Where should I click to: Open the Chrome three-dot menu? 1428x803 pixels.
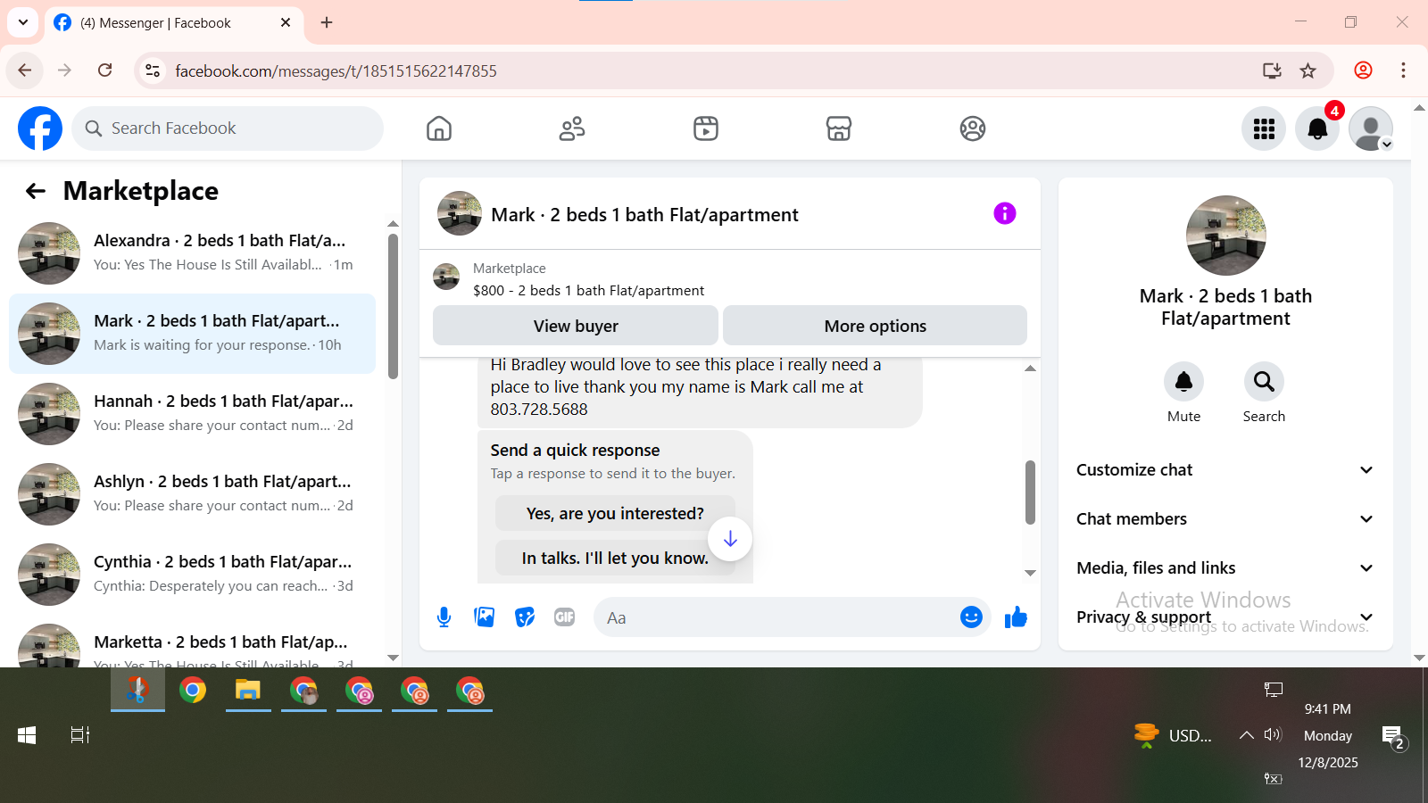pyautogui.click(x=1403, y=70)
